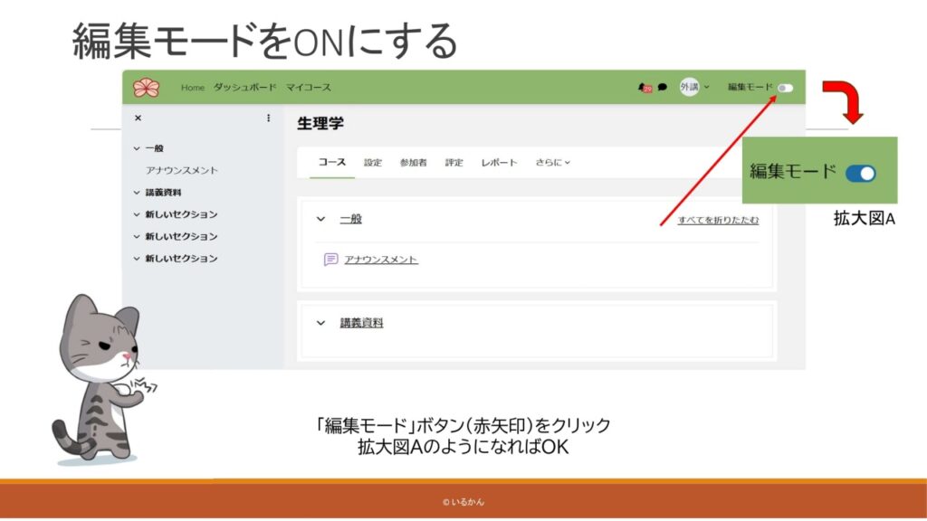Switch to the 参加者 tab
927x521 pixels.
413,163
